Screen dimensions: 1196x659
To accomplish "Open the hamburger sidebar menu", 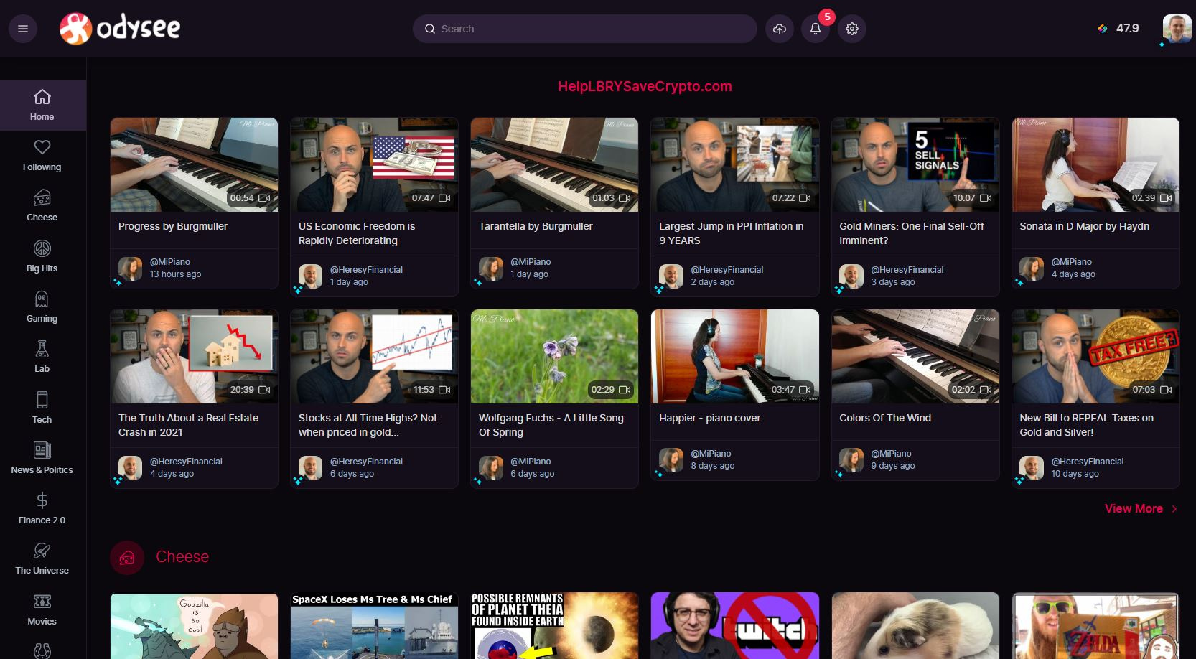I will click(23, 29).
